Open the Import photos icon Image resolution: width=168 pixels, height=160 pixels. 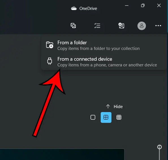coord(121,26)
